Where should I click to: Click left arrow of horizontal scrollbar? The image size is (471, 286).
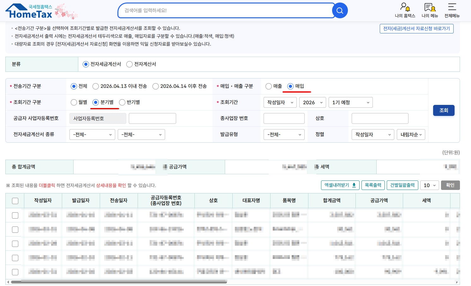(x=8, y=282)
